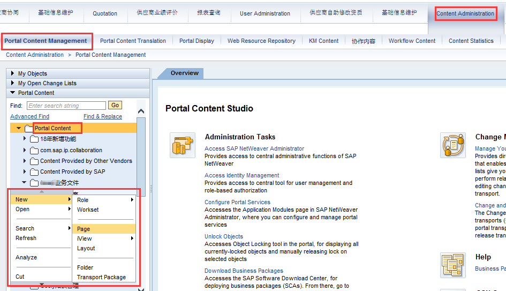
Task: Select Analyze in the context menu
Action: coord(41,257)
